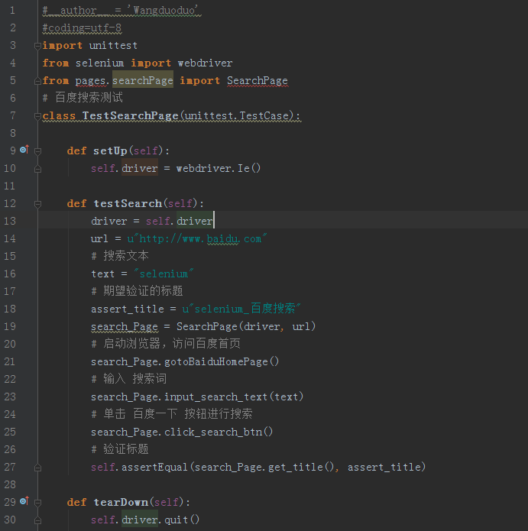Click the fold end marker on line 27
Viewport: 528px width, 531px height.
point(37,468)
